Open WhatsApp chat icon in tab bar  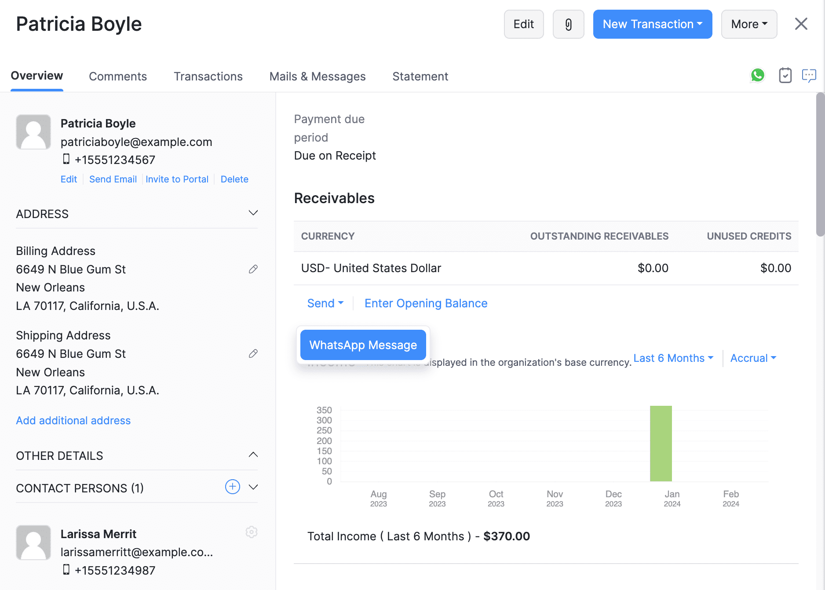click(757, 76)
